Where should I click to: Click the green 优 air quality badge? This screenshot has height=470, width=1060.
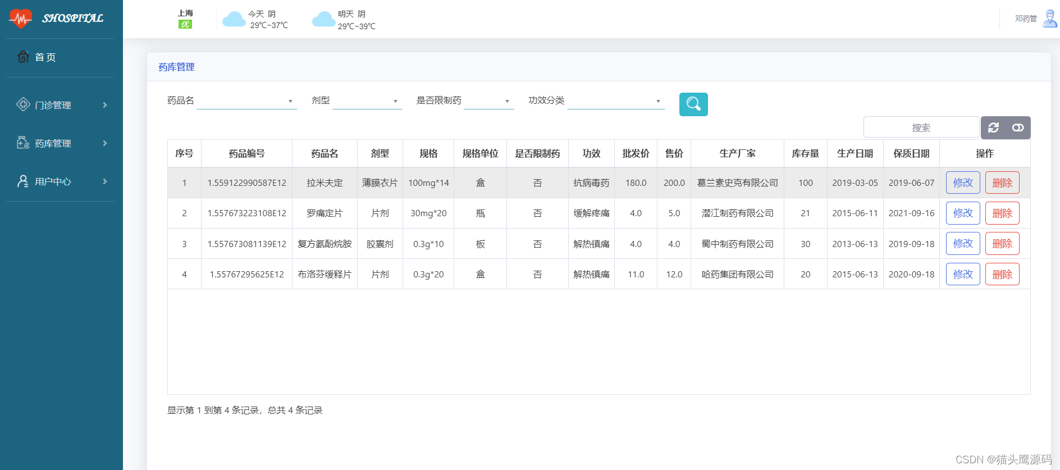coord(185,24)
